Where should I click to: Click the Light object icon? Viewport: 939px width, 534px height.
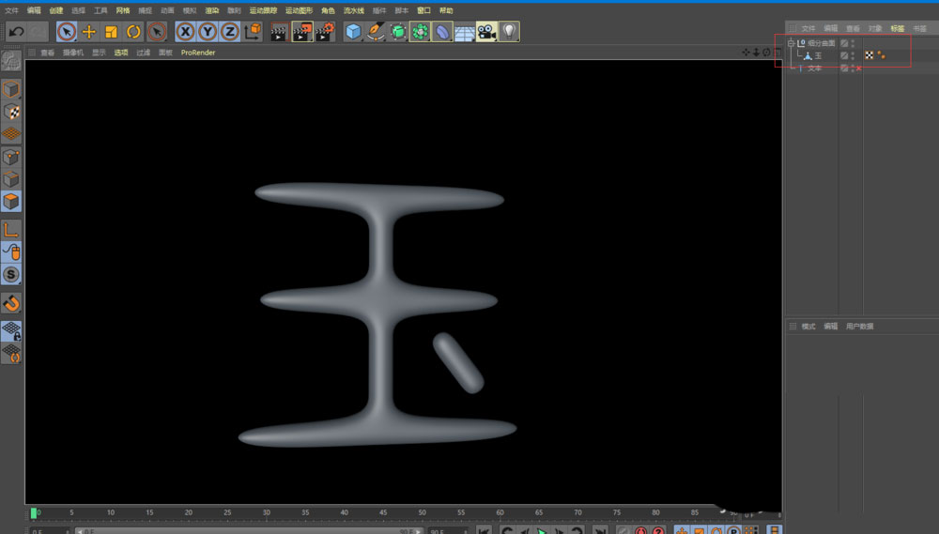pos(509,32)
